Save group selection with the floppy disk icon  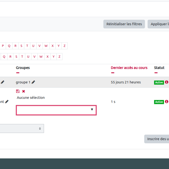[x=18, y=91]
